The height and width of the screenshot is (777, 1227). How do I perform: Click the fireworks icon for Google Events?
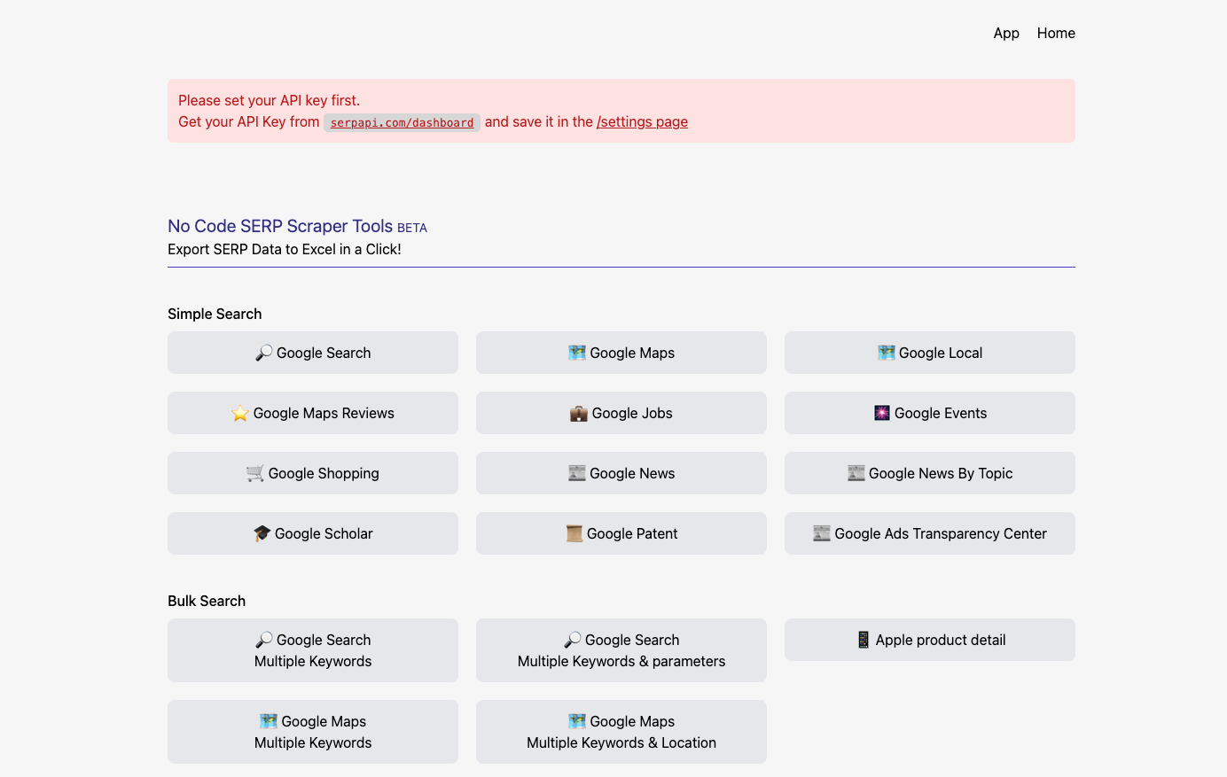(x=882, y=413)
